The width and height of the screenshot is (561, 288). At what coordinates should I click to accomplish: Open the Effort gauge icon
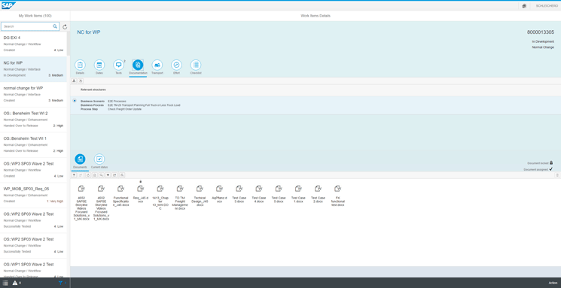point(176,65)
